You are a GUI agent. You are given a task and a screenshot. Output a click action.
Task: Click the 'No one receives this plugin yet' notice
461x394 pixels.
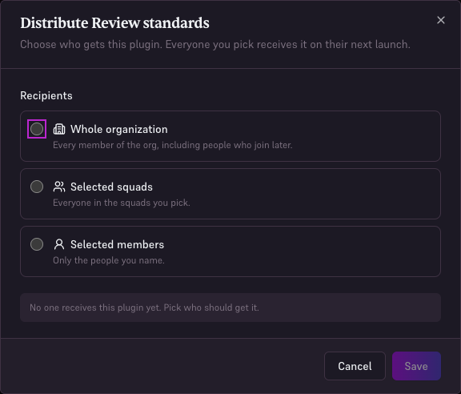[x=230, y=308]
